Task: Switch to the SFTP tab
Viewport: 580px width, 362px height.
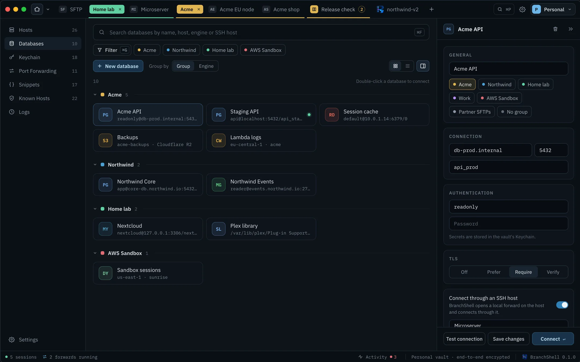Action: point(71,9)
